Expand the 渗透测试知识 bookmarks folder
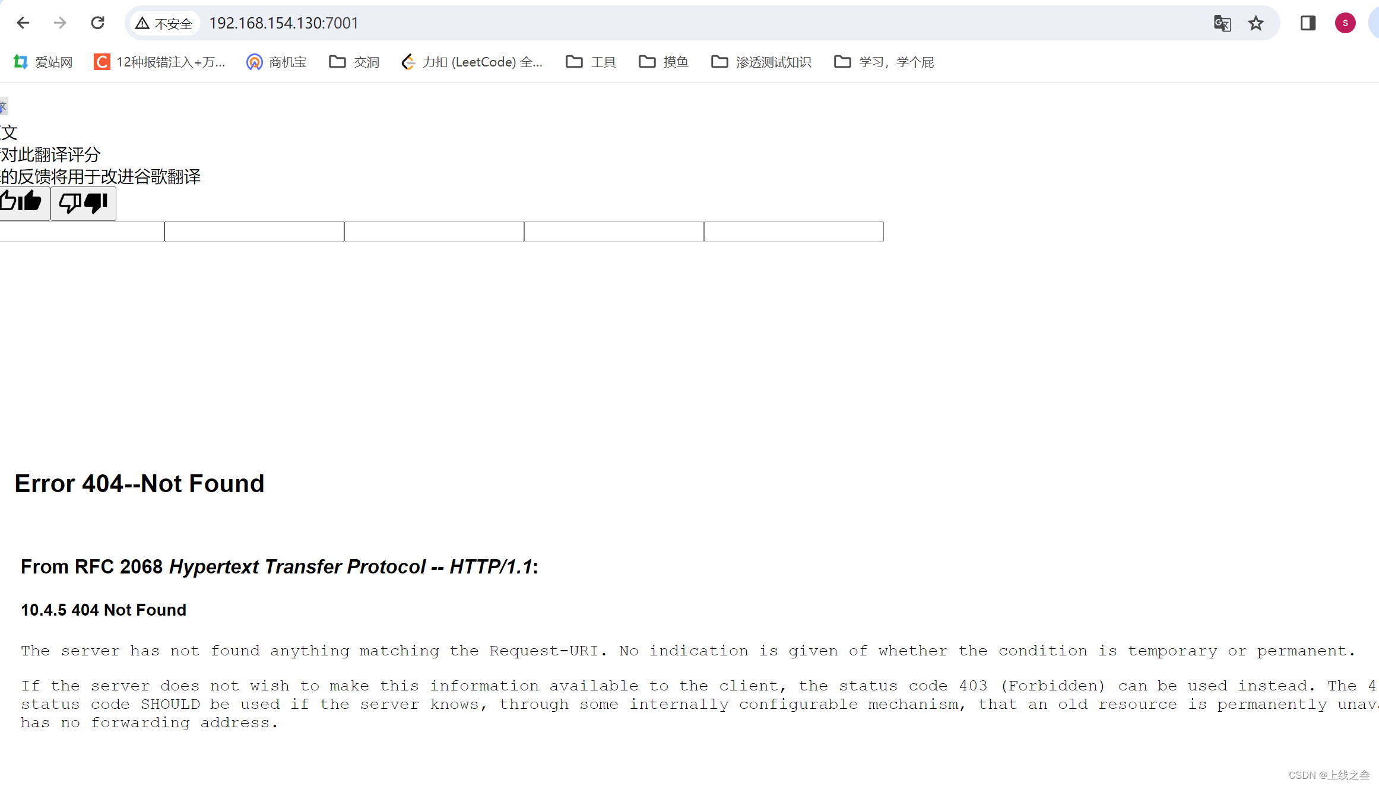Screen dimensions: 1379x786 coord(761,62)
